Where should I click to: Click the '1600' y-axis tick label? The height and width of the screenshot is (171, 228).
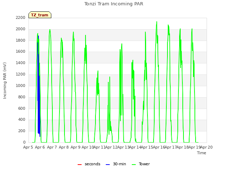[x=21, y=52]
